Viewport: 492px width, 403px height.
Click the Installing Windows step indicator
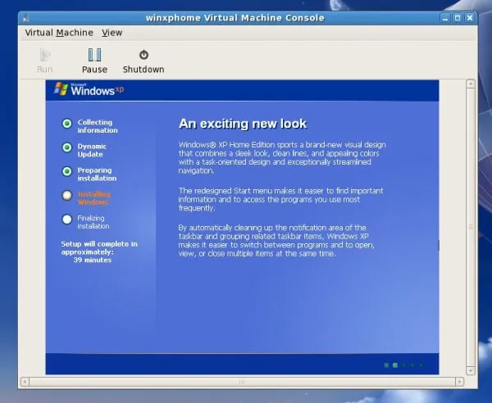(x=67, y=196)
